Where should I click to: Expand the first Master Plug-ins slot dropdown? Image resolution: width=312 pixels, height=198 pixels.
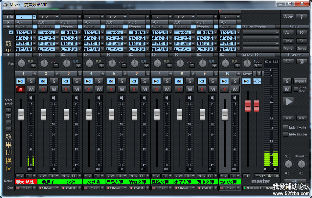277,32
